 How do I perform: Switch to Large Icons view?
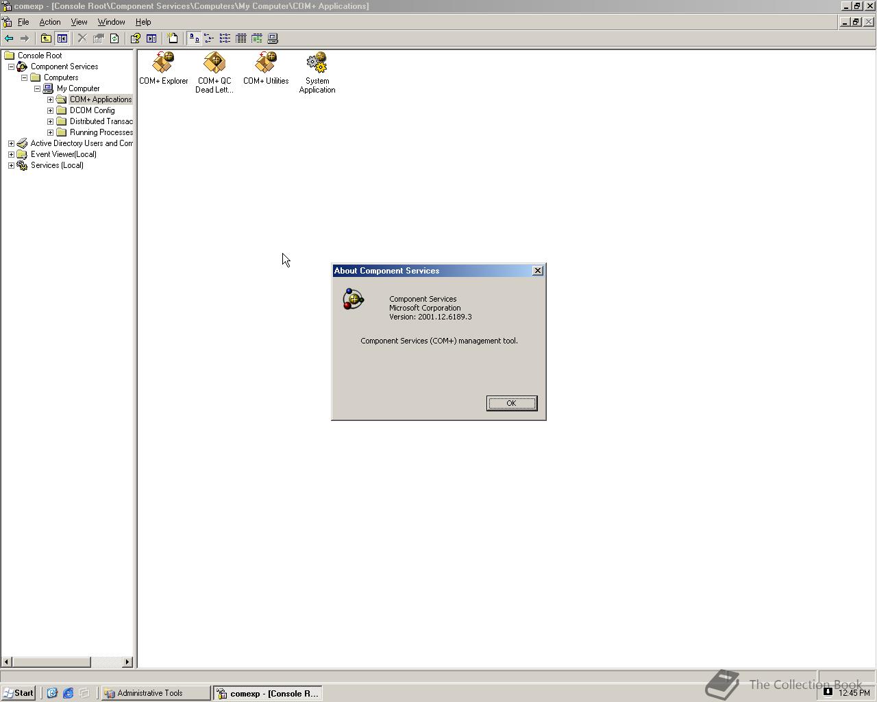[x=194, y=38]
